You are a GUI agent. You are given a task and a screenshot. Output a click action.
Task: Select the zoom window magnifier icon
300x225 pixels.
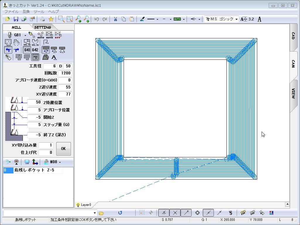point(62,19)
